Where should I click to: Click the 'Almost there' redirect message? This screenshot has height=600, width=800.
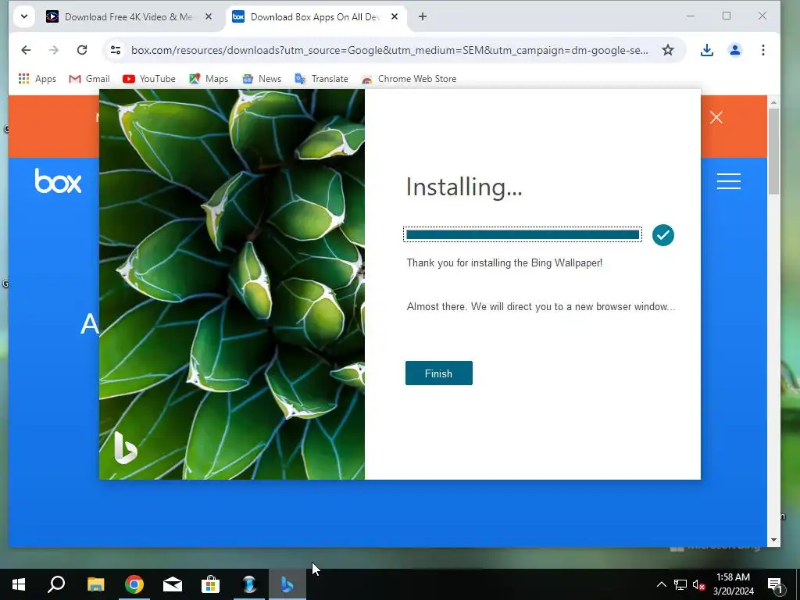click(541, 306)
